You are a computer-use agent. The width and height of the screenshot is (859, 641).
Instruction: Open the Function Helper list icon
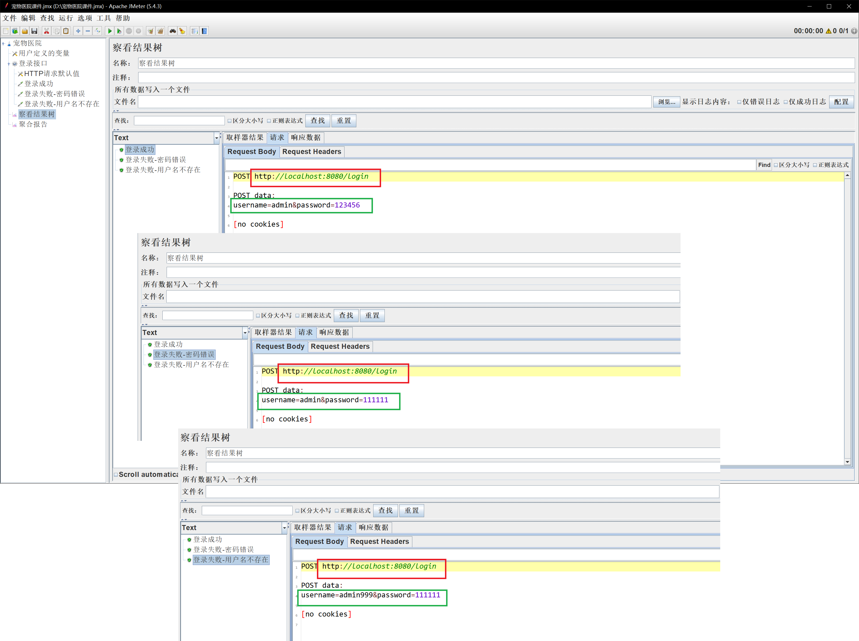pyautogui.click(x=194, y=31)
